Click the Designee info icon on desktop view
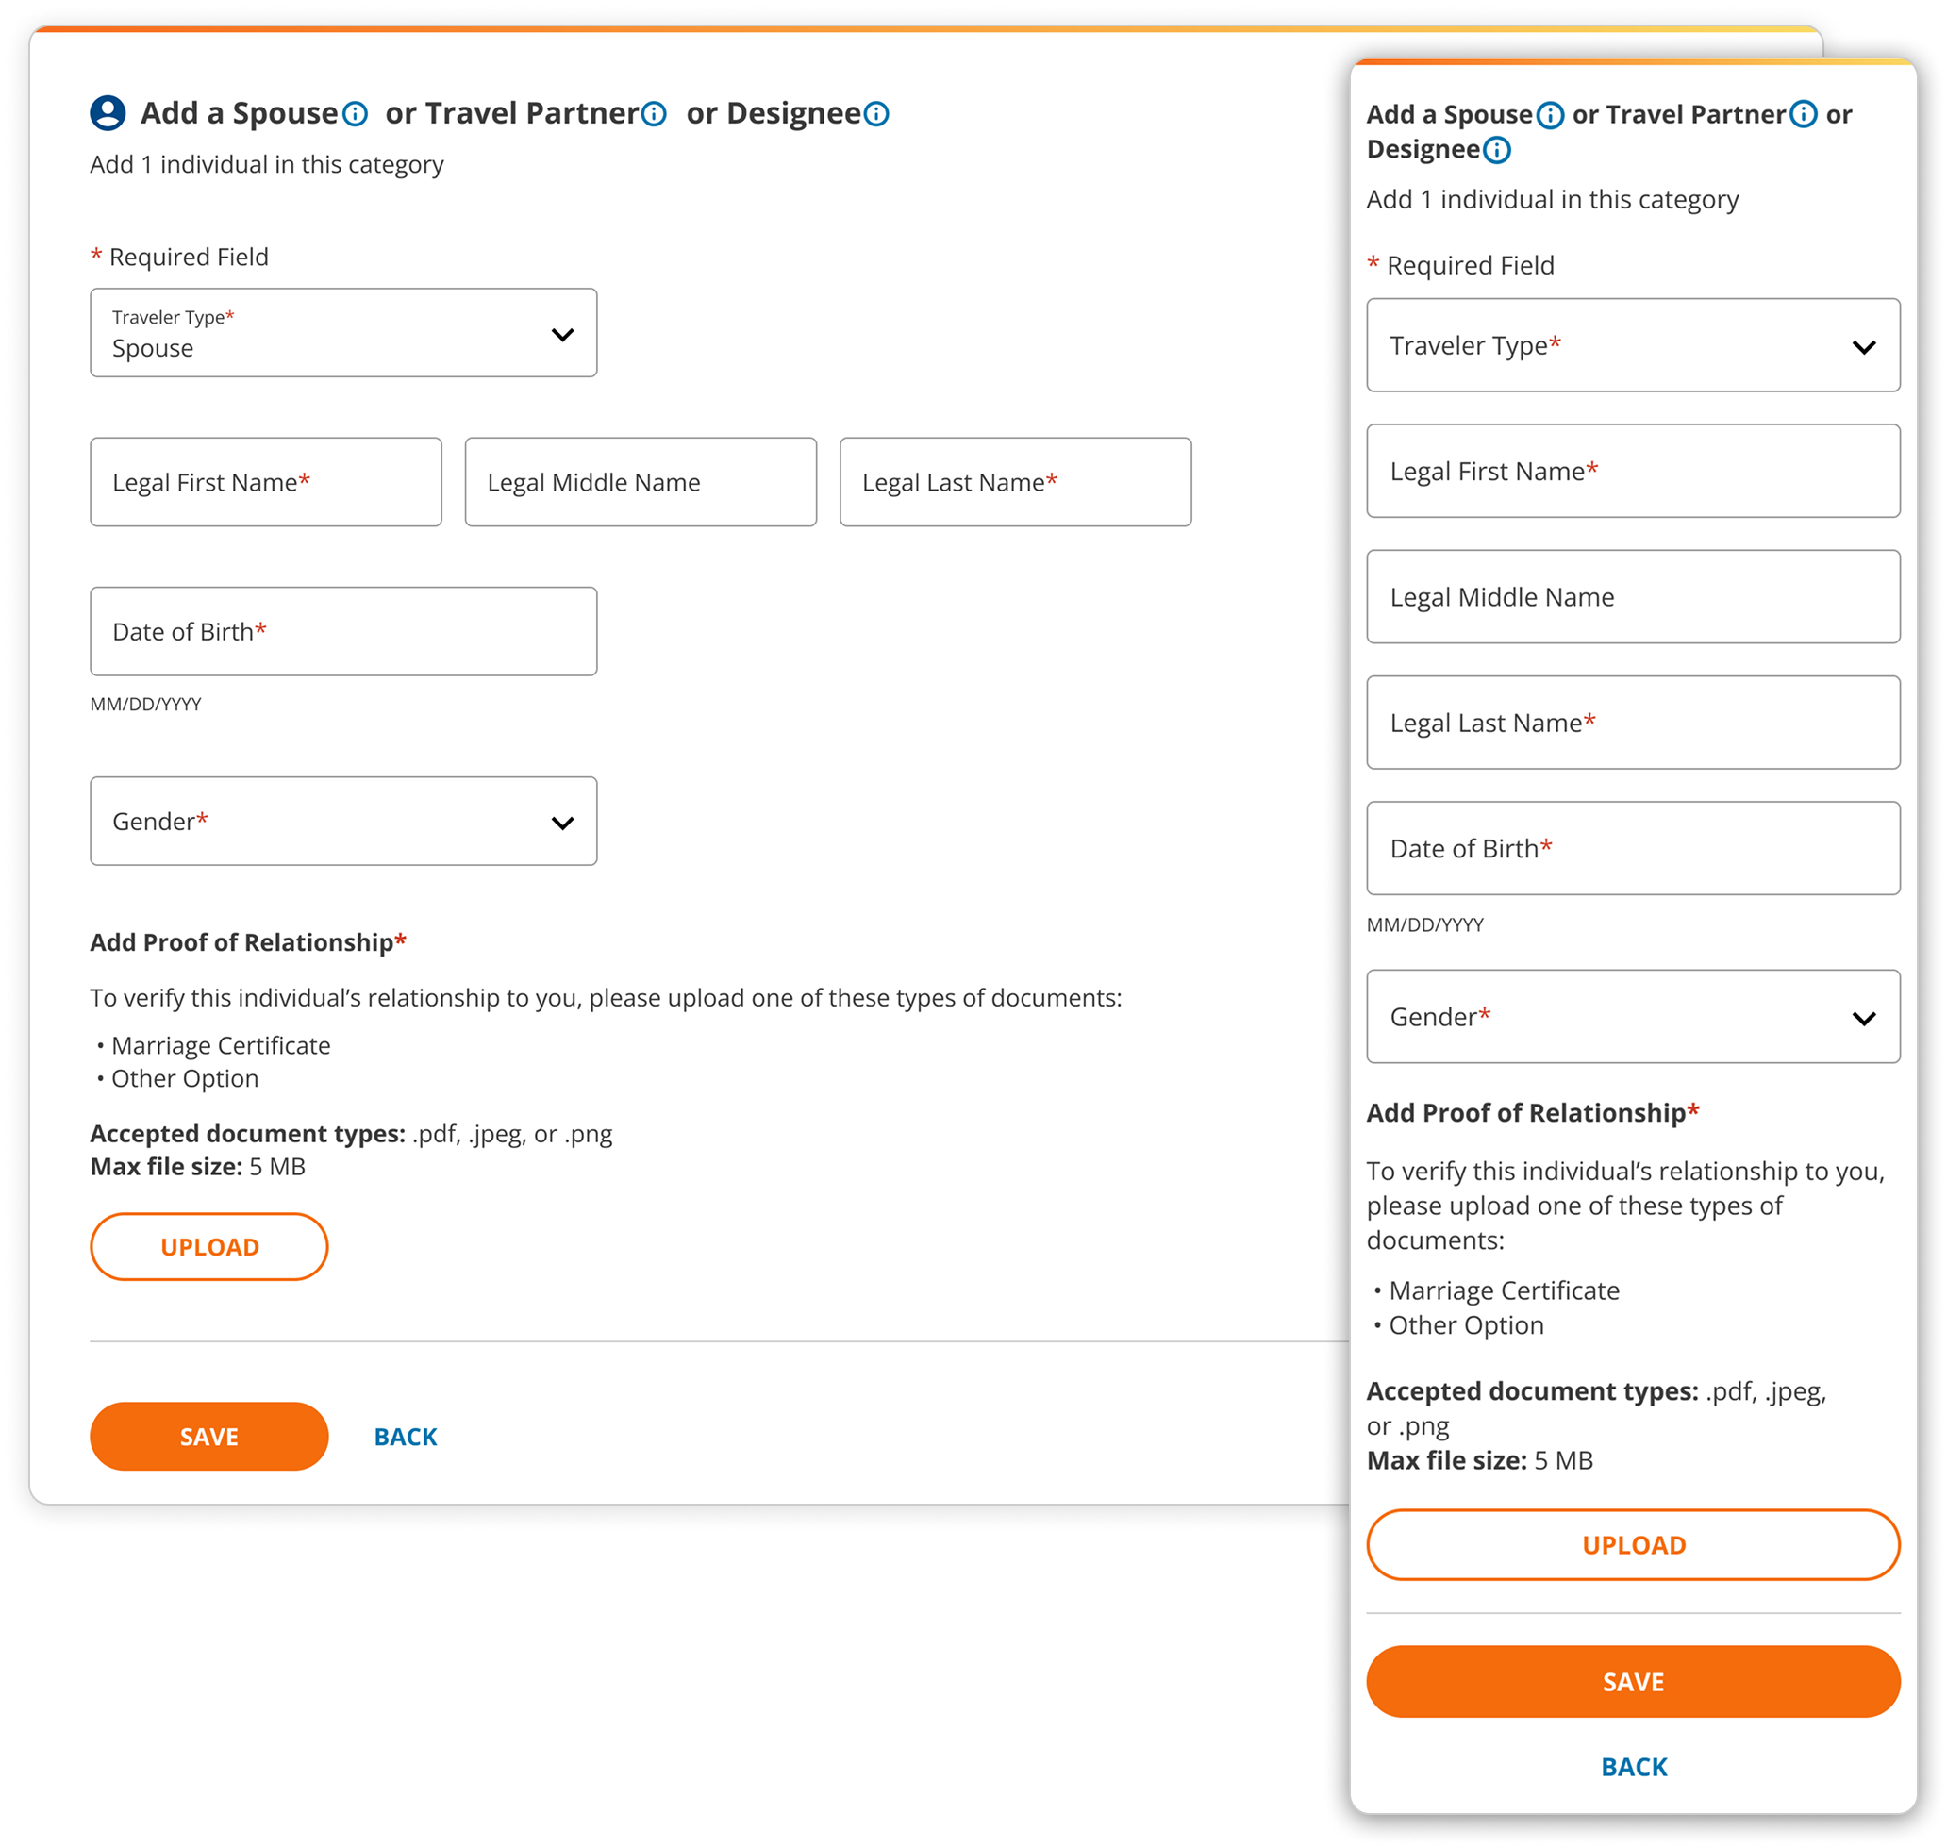The width and height of the screenshot is (1947, 1847). click(875, 112)
